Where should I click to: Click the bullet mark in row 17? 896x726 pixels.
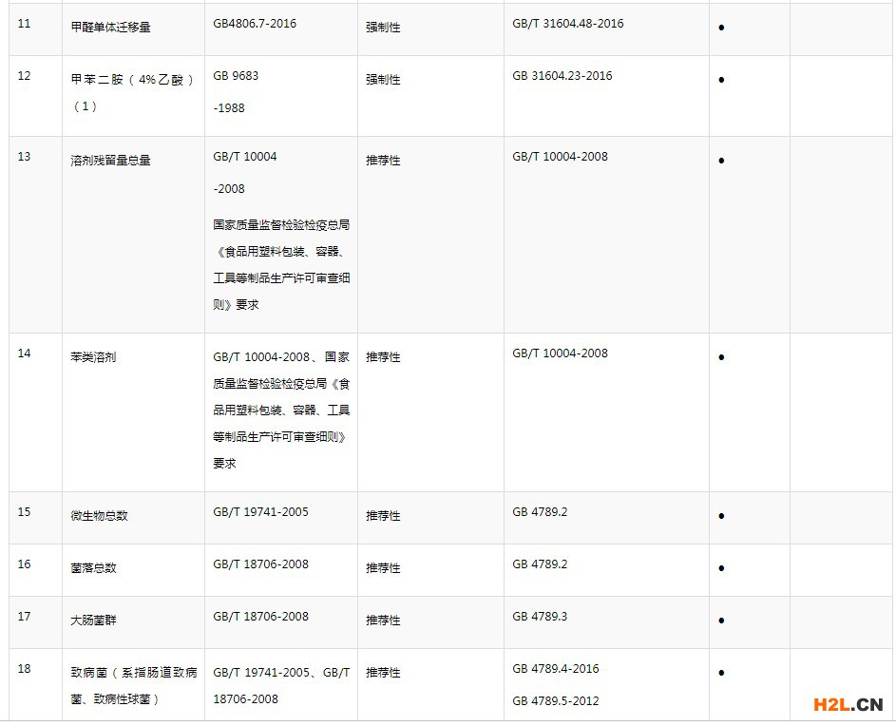[721, 621]
